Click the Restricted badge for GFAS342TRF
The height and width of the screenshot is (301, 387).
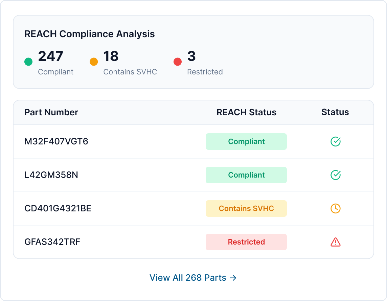pyautogui.click(x=246, y=242)
